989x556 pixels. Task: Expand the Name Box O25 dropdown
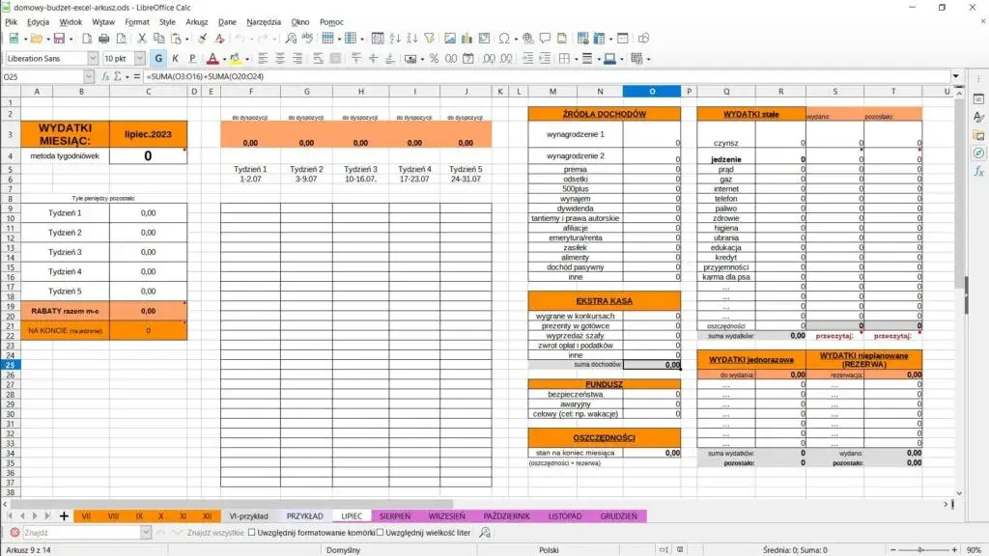(x=88, y=76)
